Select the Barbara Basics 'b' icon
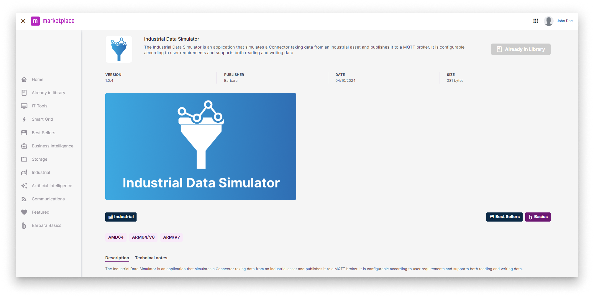The width and height of the screenshot is (594, 296). click(x=24, y=225)
